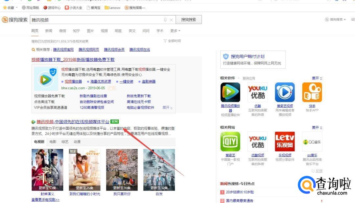Open the 全部时间 time filter dropdown
This screenshot has height=203, width=355.
pyautogui.click(x=172, y=41)
